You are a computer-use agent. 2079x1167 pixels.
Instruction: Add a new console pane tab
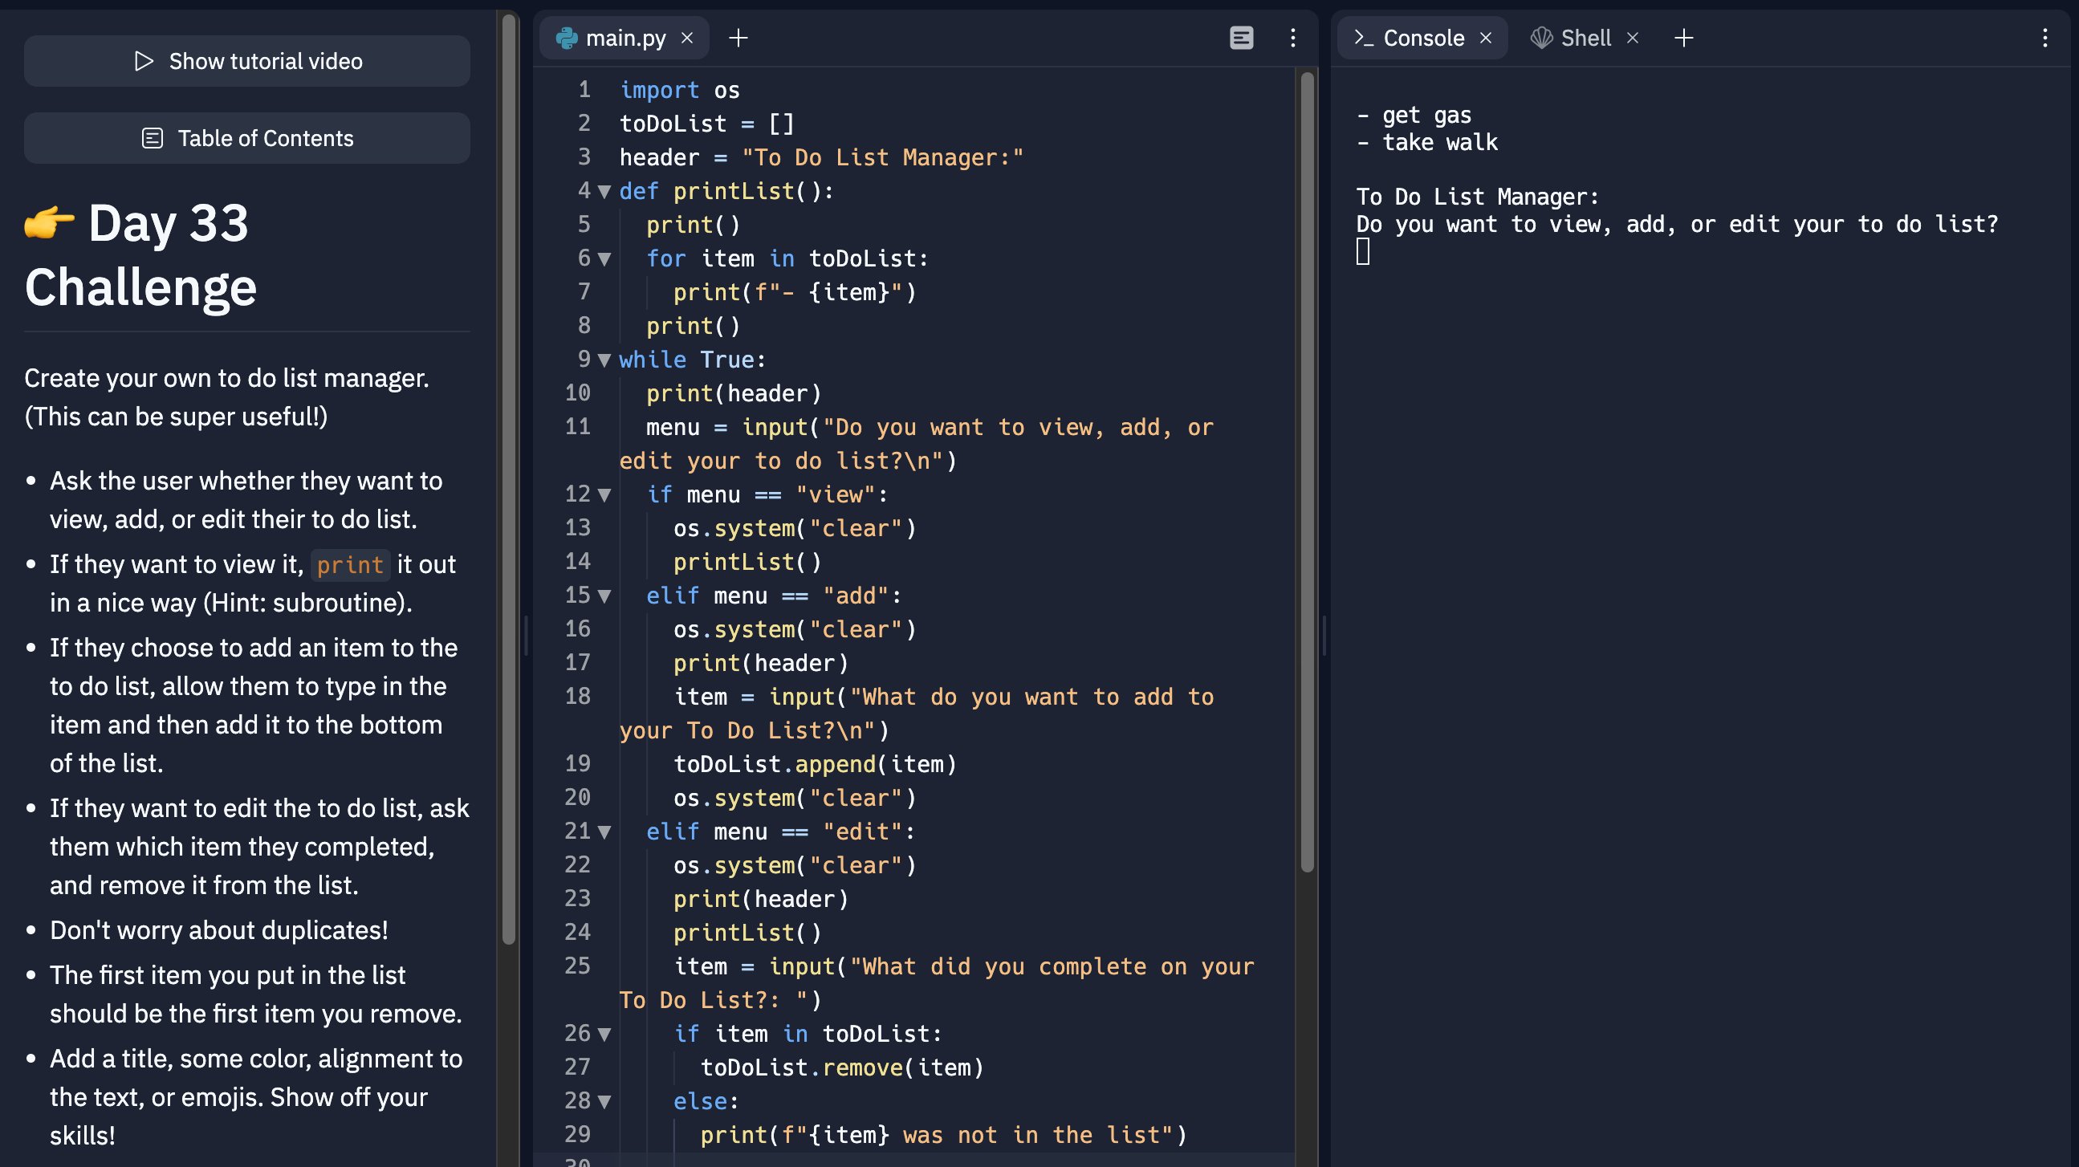coord(1683,38)
